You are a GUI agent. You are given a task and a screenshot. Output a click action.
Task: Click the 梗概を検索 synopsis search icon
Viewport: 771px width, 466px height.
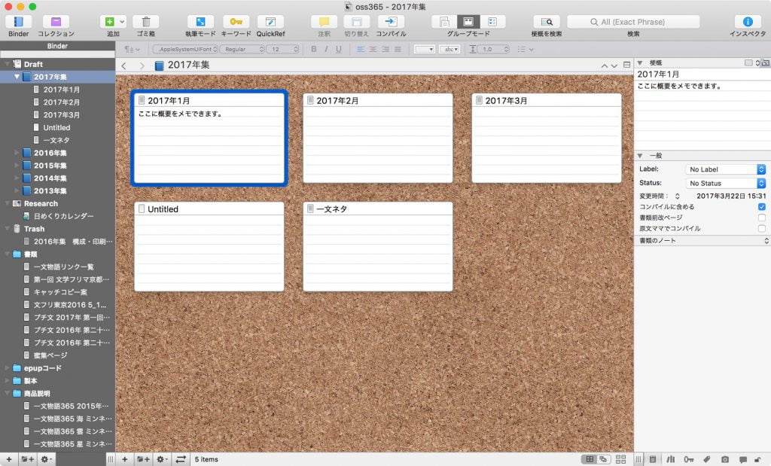tap(547, 22)
